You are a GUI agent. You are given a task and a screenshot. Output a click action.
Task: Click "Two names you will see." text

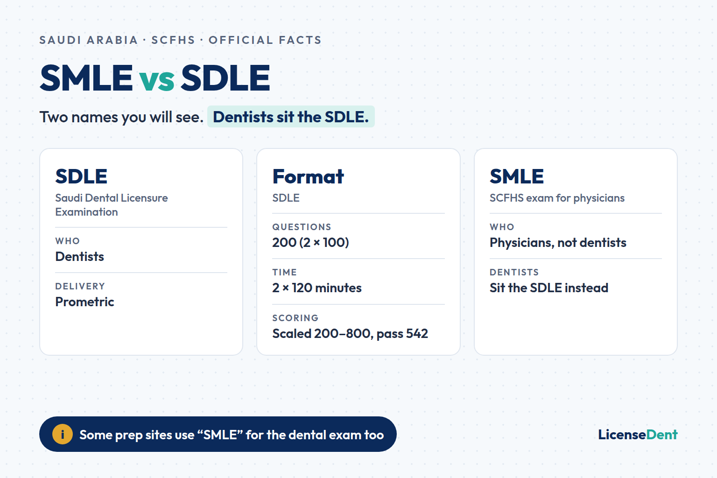point(121,117)
